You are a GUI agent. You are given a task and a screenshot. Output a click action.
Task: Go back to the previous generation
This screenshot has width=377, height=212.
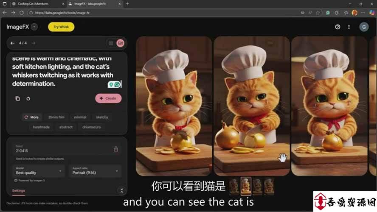point(12,43)
